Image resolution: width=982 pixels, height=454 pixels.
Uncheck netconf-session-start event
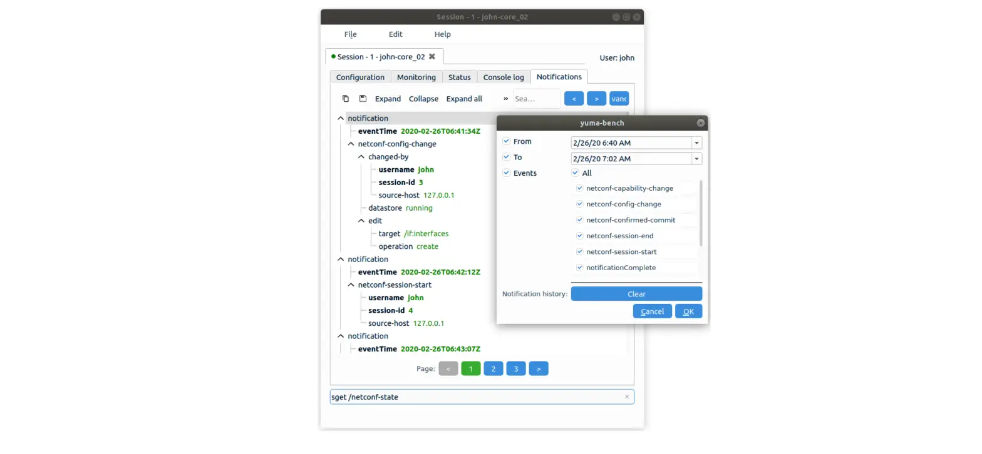tap(580, 251)
